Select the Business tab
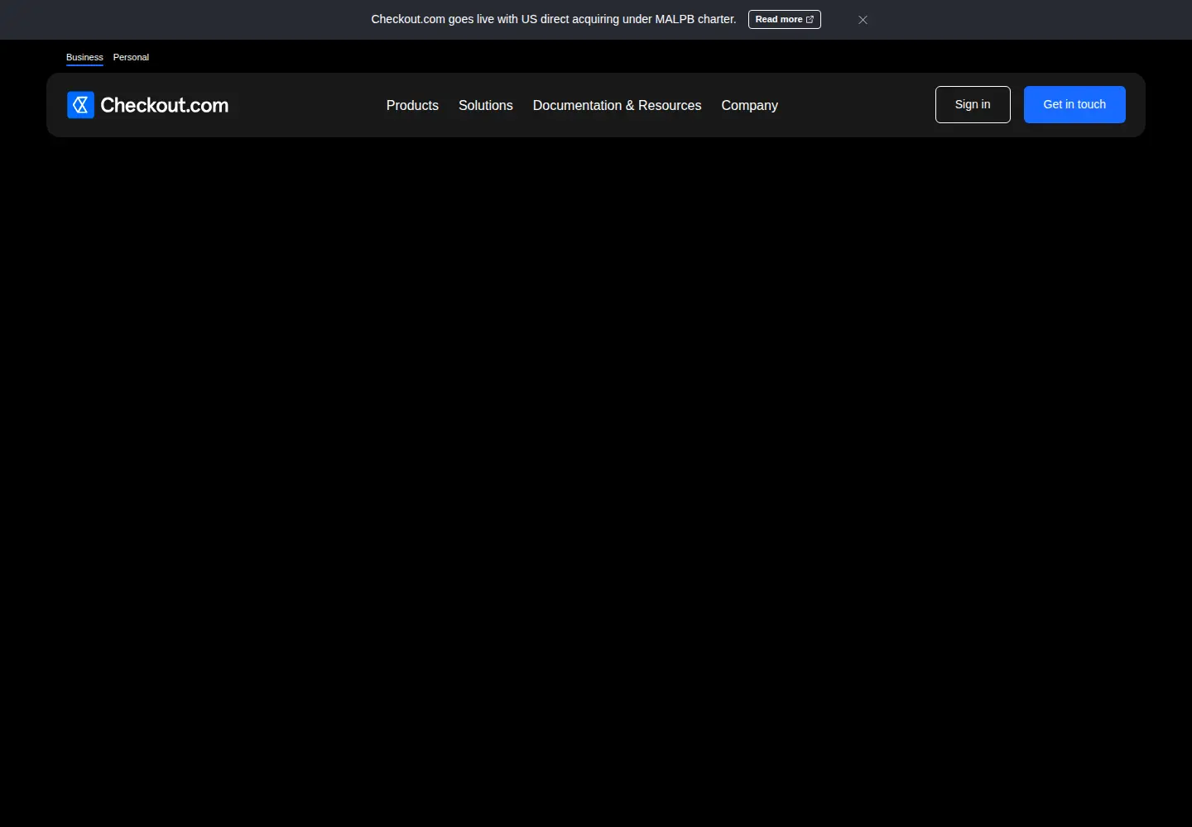 (84, 58)
